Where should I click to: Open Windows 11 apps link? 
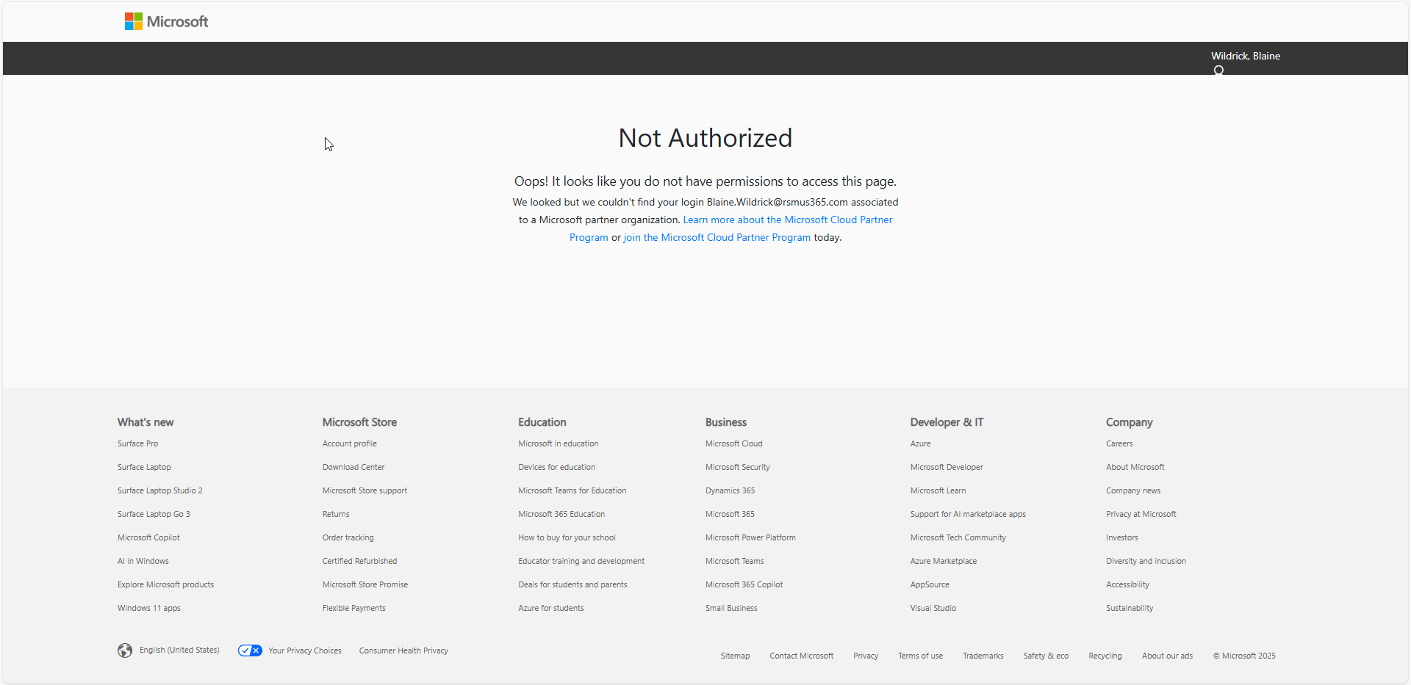tap(149, 608)
